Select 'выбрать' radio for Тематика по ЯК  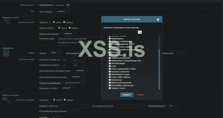pyautogui.click(x=70, y=28)
